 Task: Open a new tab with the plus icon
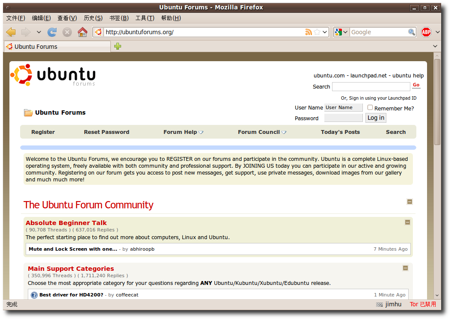[x=118, y=46]
